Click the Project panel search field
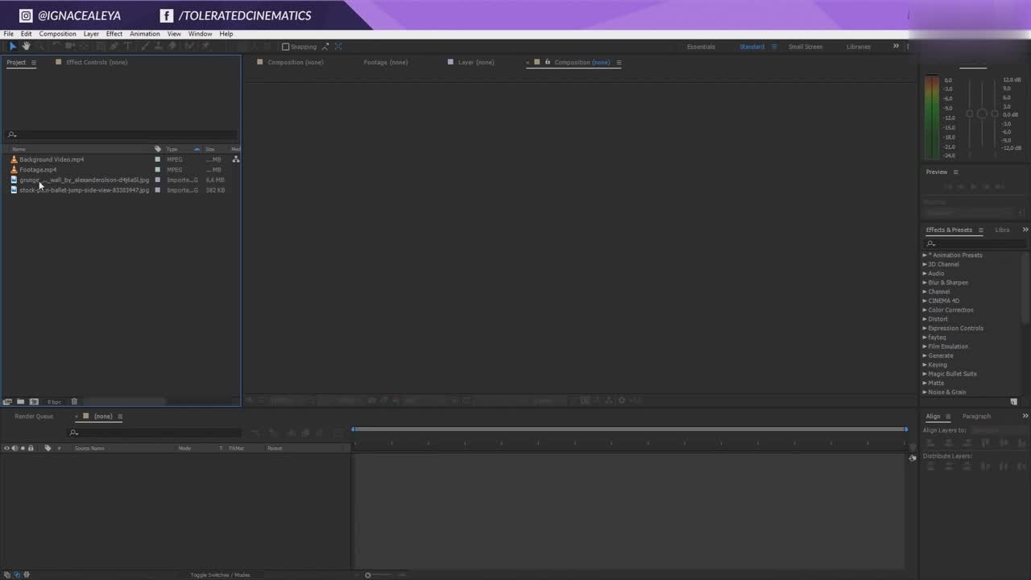Viewport: 1031px width, 580px height. (121, 135)
